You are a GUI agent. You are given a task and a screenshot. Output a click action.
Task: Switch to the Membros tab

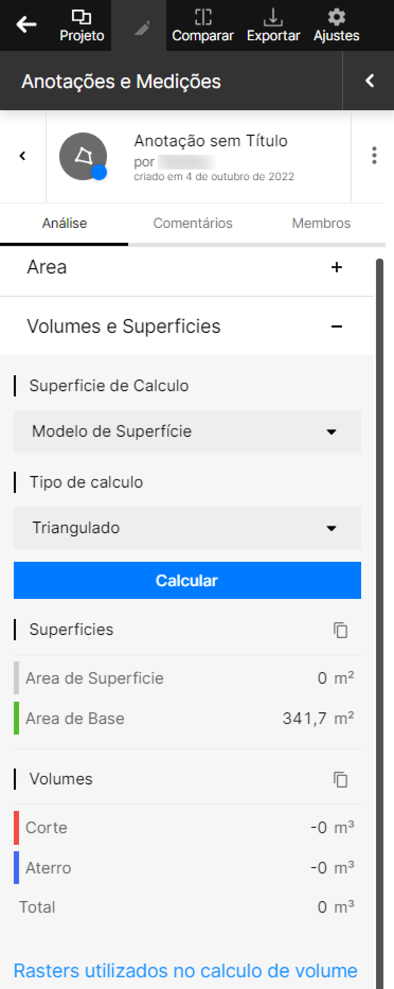coord(321,223)
